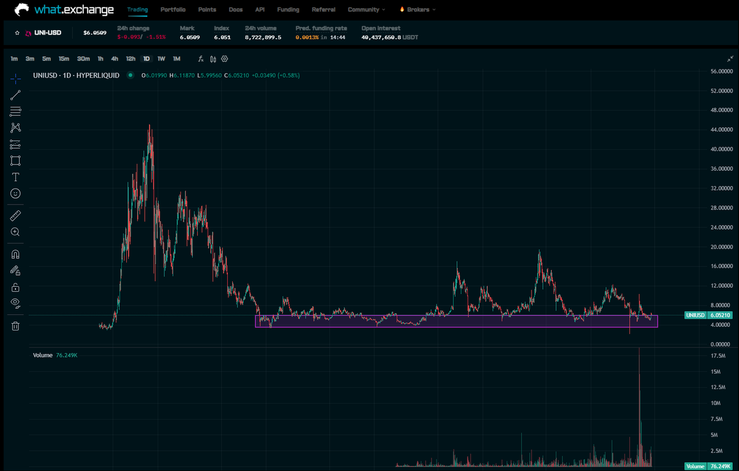The width and height of the screenshot is (739, 471).
Task: Click the UNIUSD price label 6.05210
Action: [708, 315]
